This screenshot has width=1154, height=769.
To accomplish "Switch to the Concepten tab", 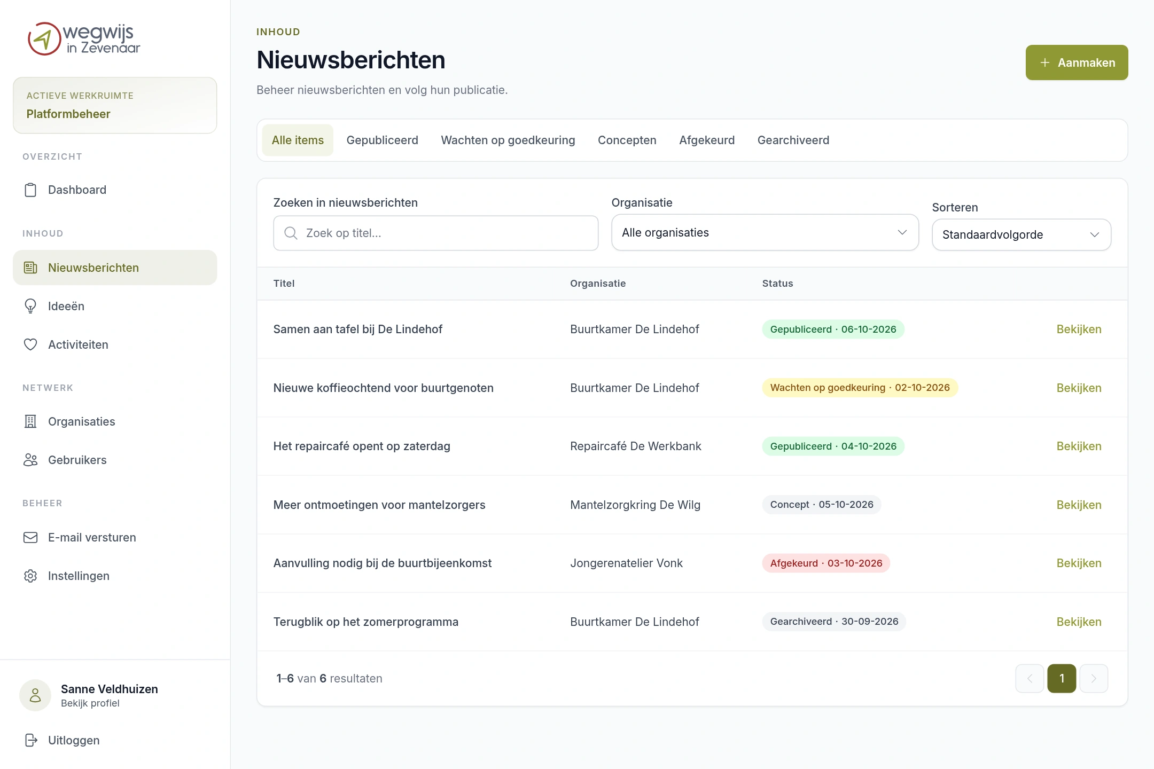I will point(627,140).
